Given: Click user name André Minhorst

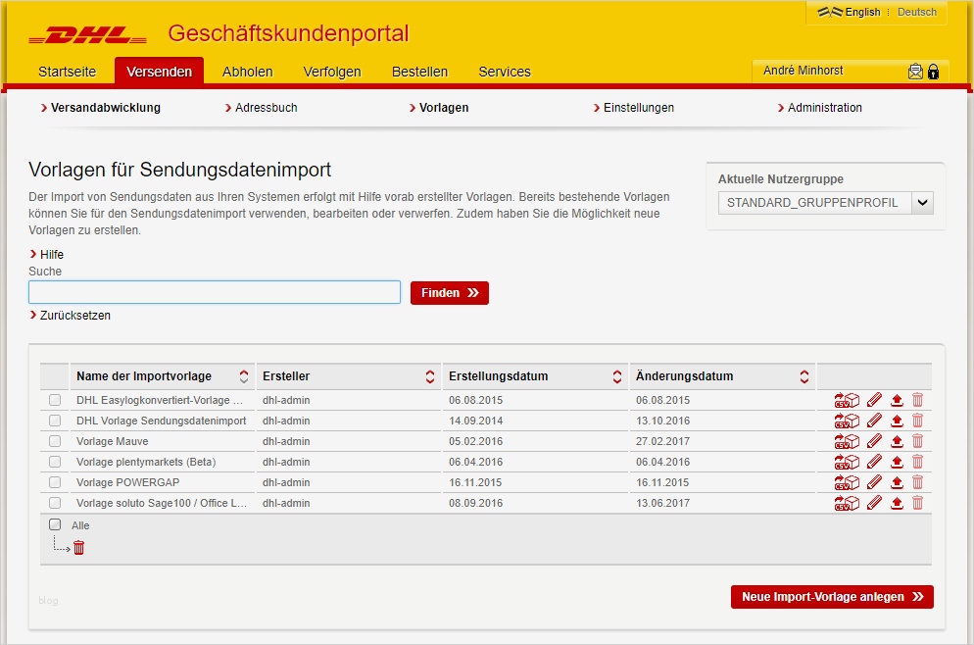Looking at the screenshot, I should [x=804, y=71].
